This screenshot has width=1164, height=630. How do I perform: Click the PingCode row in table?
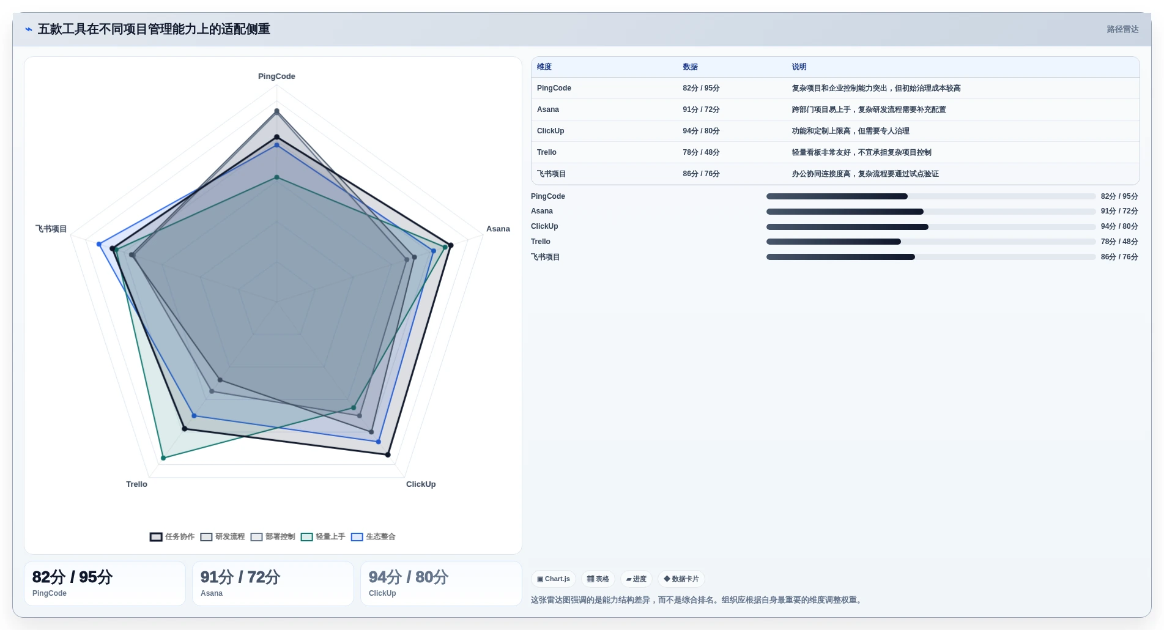click(x=835, y=88)
